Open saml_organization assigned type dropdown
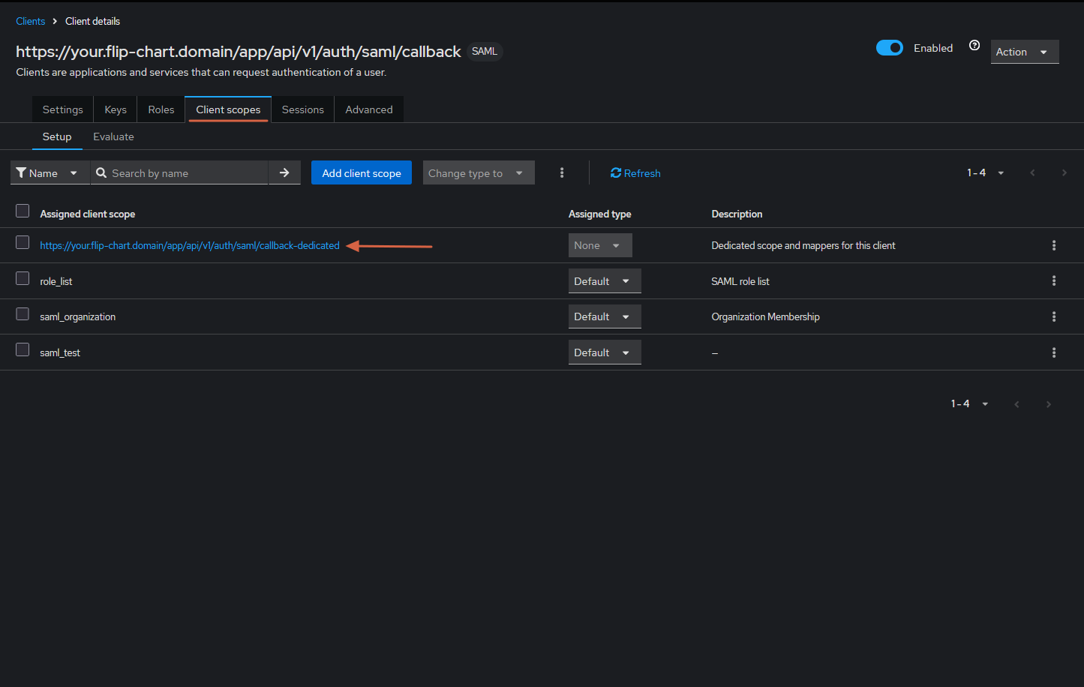The image size is (1084, 687). point(605,316)
